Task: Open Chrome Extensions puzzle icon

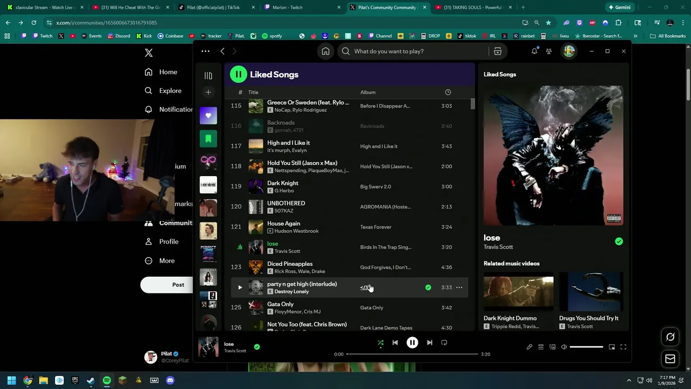Action: pos(619,23)
